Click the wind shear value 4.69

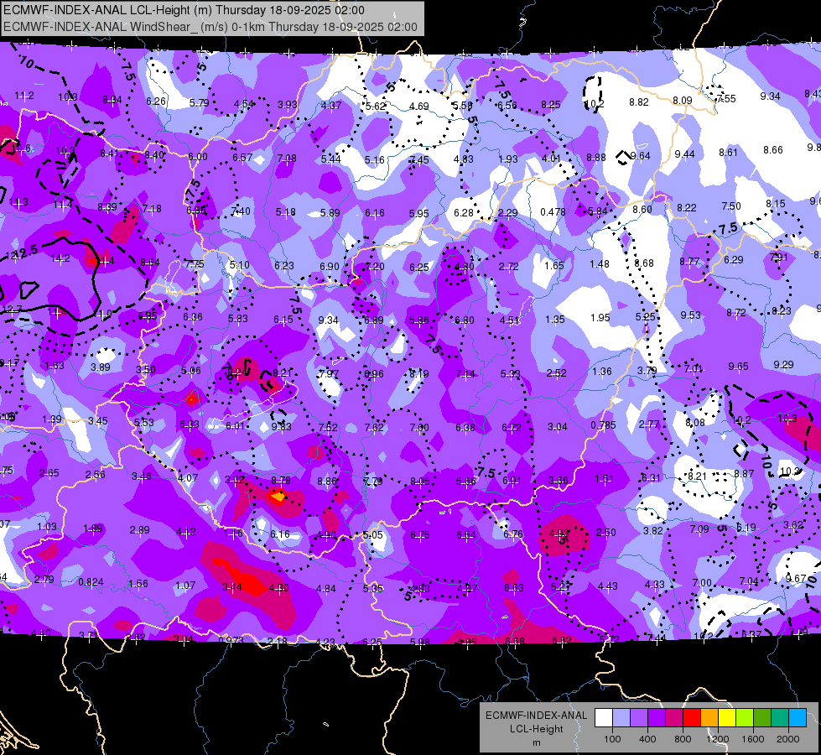click(x=418, y=107)
